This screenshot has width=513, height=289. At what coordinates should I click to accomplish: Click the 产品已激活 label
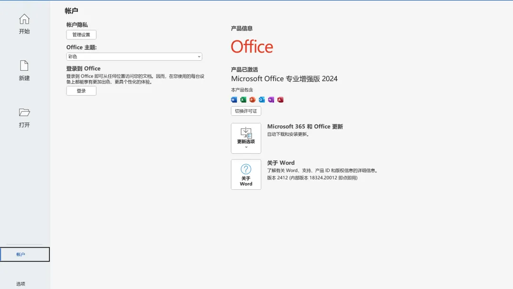pos(245,70)
